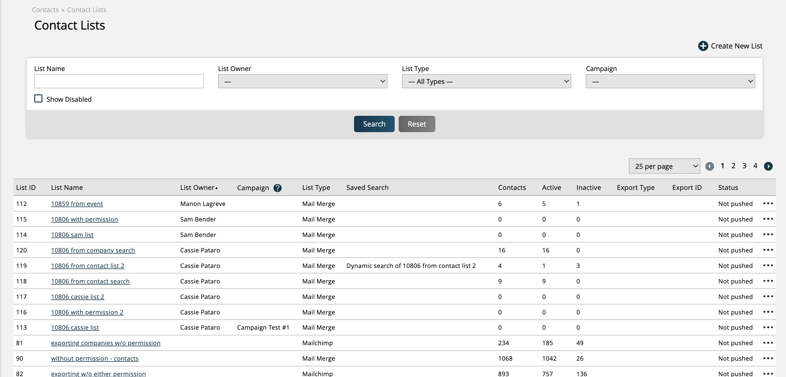Go to page 3 of results
This screenshot has height=377, width=786.
coord(744,166)
